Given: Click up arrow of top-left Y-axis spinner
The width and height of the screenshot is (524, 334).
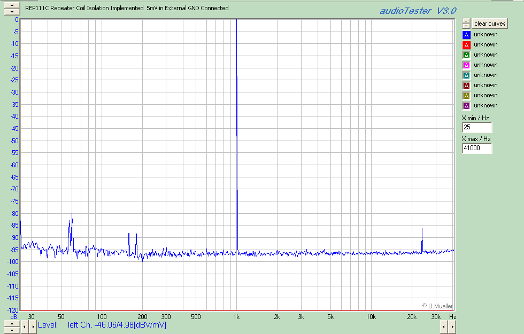Looking at the screenshot, I should pyautogui.click(x=12, y=5).
